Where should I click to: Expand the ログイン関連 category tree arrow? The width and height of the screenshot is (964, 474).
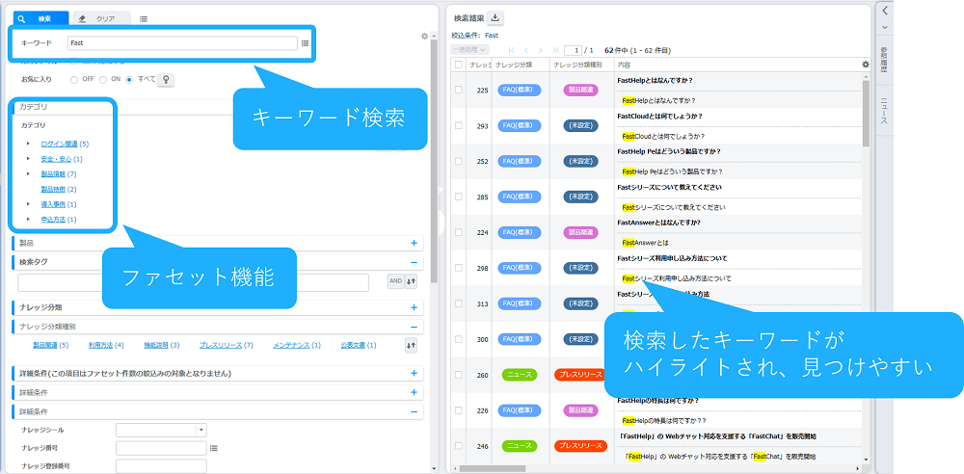(x=29, y=144)
